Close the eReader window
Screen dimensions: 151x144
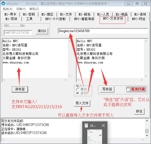pyautogui.click(x=145, y=4)
